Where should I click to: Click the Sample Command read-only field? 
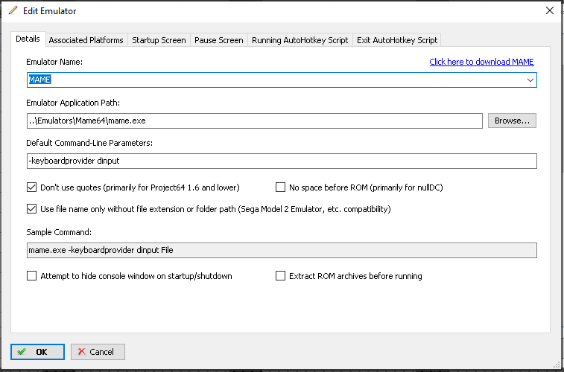point(282,250)
